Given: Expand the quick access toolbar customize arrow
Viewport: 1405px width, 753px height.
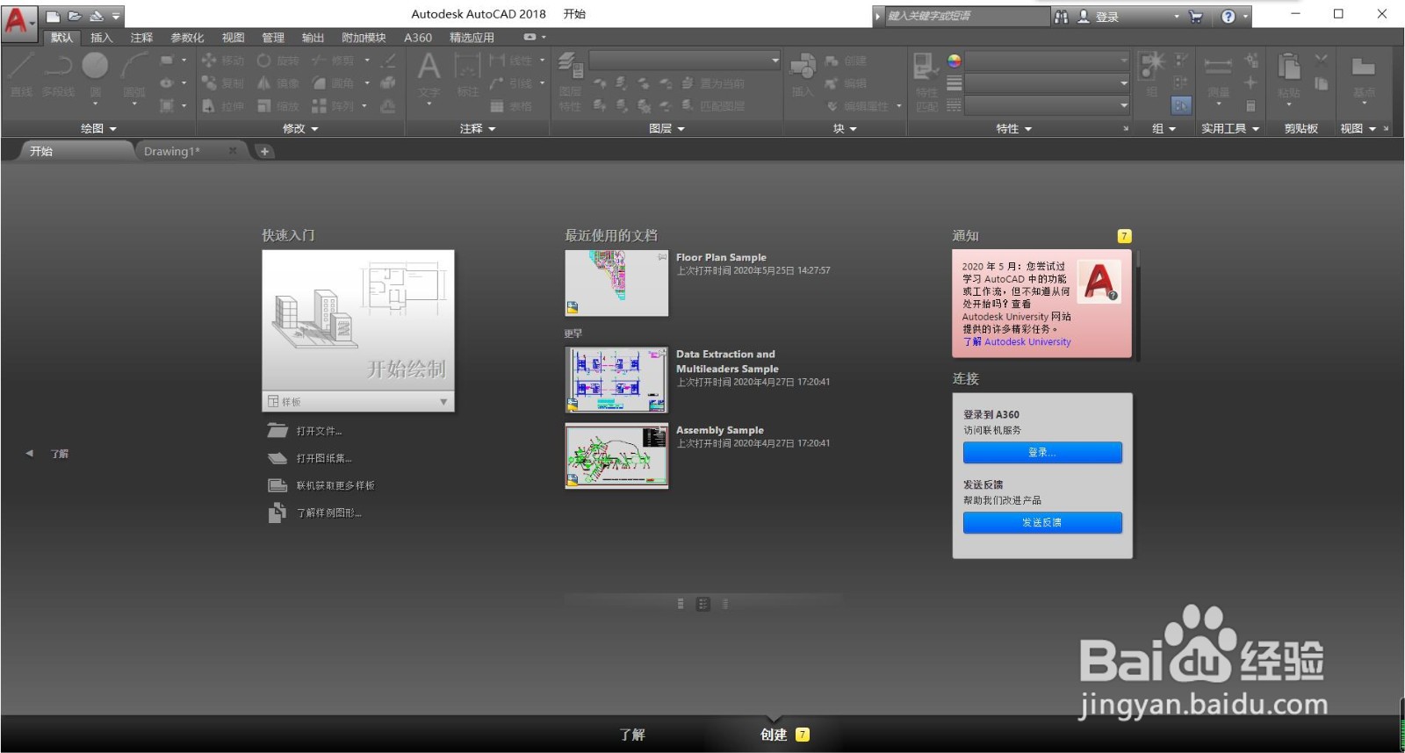Looking at the screenshot, I should (x=116, y=17).
